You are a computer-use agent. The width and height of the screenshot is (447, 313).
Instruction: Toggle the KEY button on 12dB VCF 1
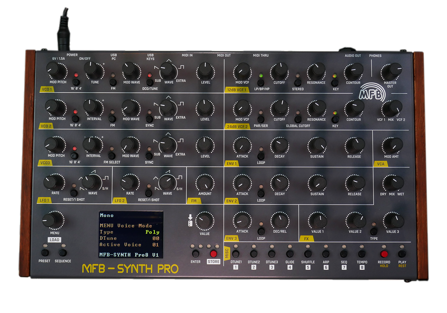(x=335, y=83)
